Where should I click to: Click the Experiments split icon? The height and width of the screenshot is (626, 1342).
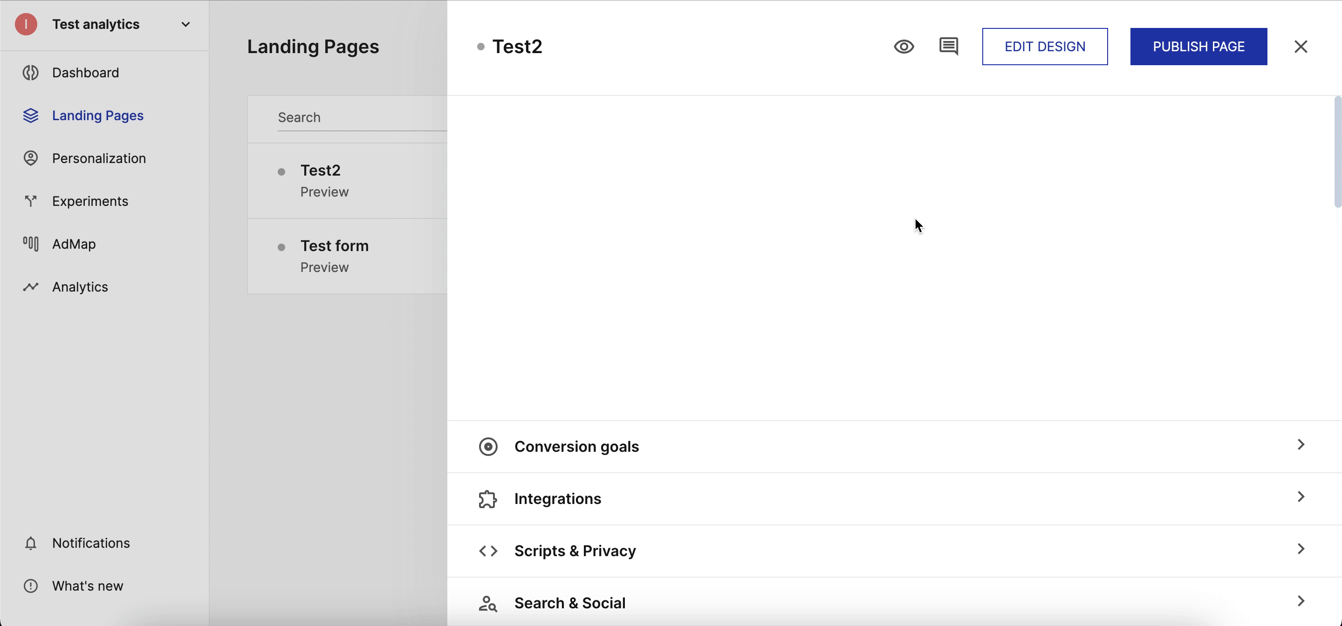[x=31, y=201]
